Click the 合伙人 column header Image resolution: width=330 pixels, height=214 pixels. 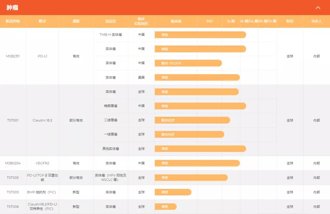317,21
